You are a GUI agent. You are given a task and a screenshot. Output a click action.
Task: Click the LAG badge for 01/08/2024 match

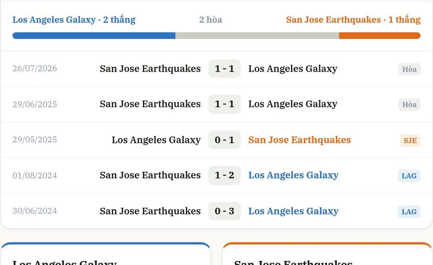coord(409,176)
